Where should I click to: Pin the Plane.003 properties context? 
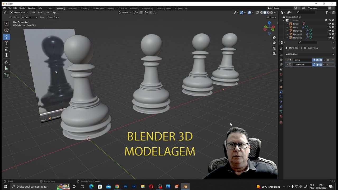[x=333, y=48]
